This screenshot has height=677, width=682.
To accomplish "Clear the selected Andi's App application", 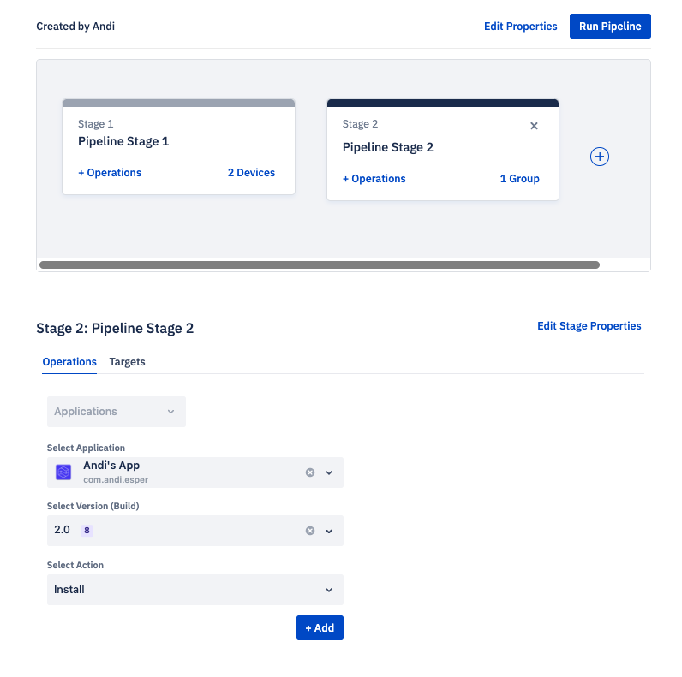I will point(310,472).
